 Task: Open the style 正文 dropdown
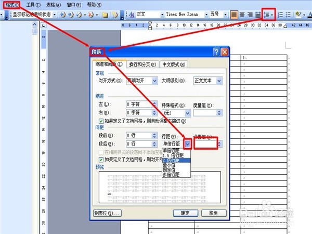pos(162,15)
